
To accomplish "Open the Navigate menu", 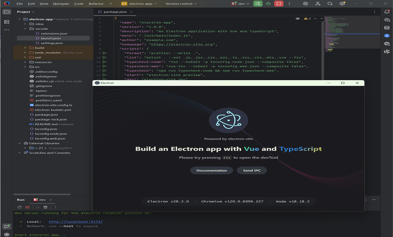I will click(x=61, y=4).
